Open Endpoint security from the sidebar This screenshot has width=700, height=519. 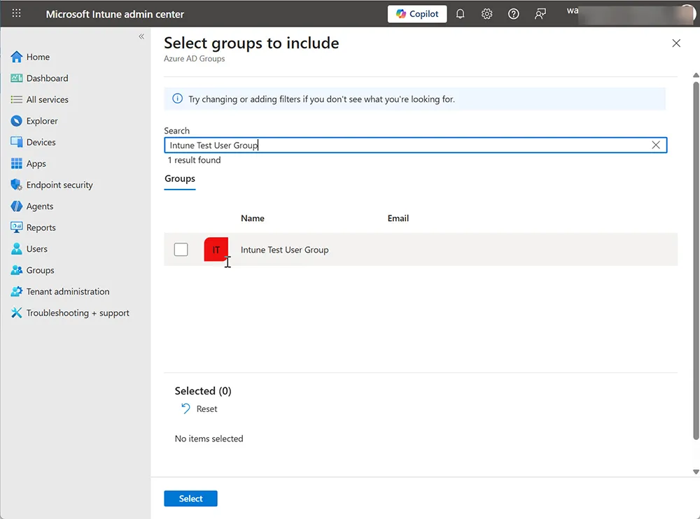click(x=59, y=185)
